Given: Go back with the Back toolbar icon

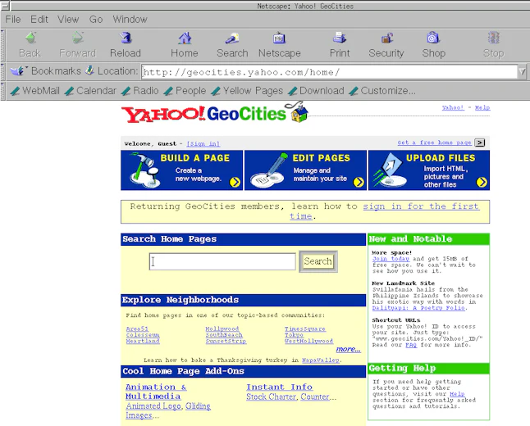Looking at the screenshot, I should pos(30,39).
